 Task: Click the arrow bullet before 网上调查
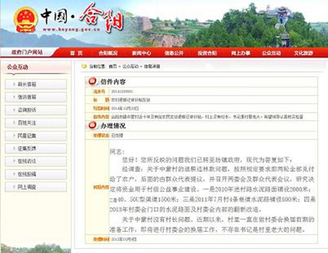(14, 187)
